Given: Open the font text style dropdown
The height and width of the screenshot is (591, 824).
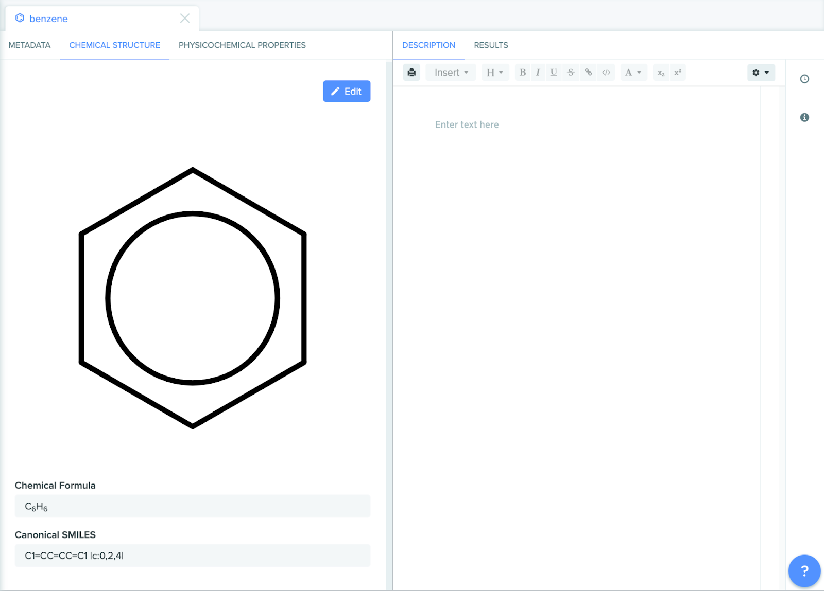Looking at the screenshot, I should [x=633, y=73].
